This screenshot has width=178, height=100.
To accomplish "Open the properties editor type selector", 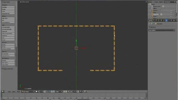I will pyautogui.click(x=150, y=20).
